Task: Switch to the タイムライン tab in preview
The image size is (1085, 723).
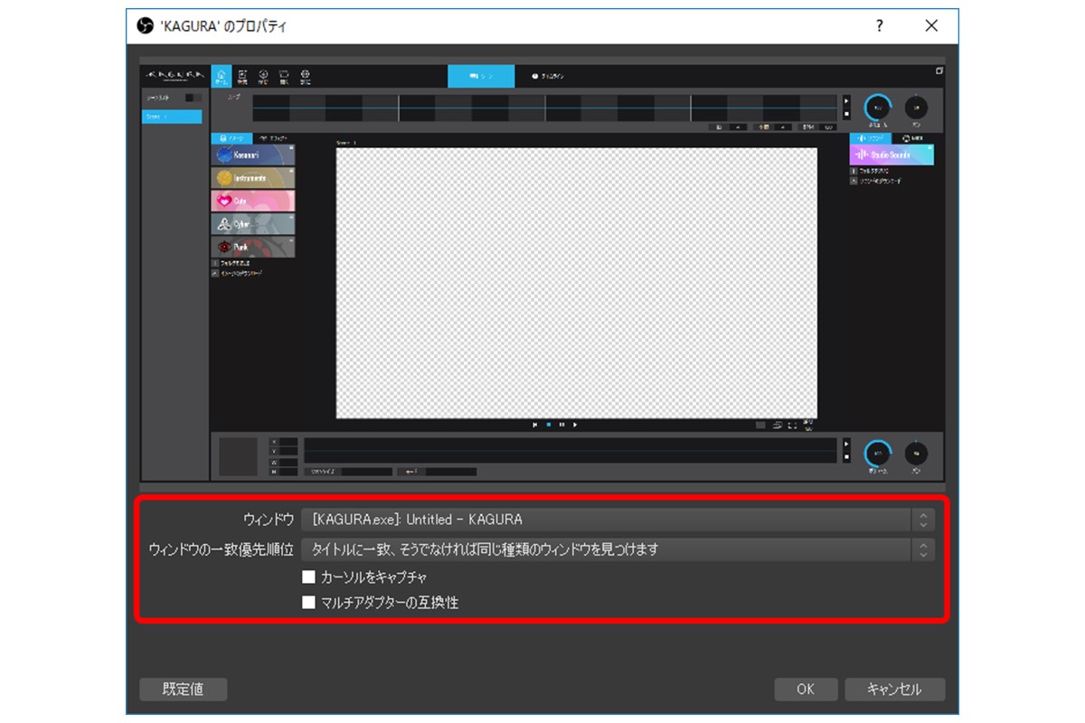Action: pyautogui.click(x=548, y=77)
